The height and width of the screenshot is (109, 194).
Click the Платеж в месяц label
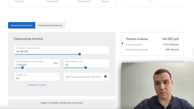[x=137, y=39]
